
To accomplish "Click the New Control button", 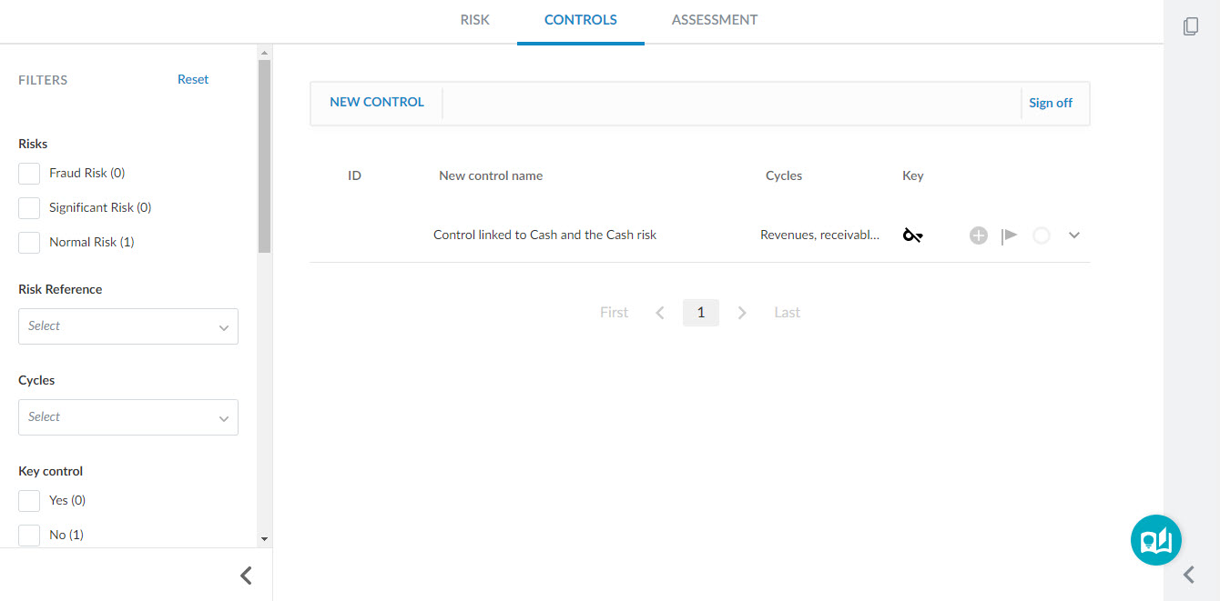I will [x=377, y=103].
